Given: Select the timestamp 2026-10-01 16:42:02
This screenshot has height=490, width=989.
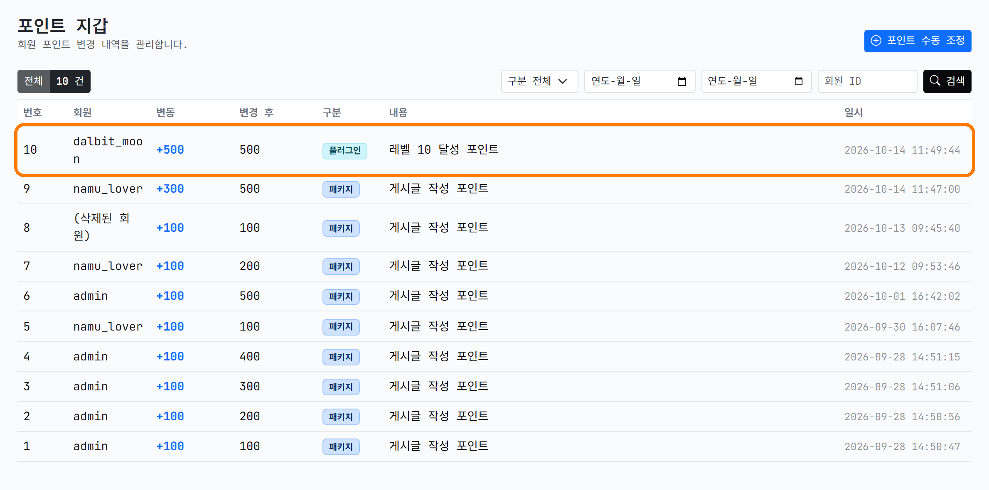Looking at the screenshot, I should coord(902,296).
